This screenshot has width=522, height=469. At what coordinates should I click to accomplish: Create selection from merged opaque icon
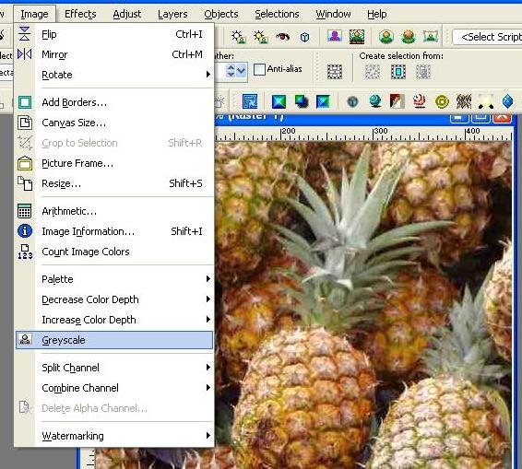[x=423, y=72]
